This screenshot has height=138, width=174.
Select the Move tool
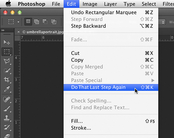coord(7,42)
